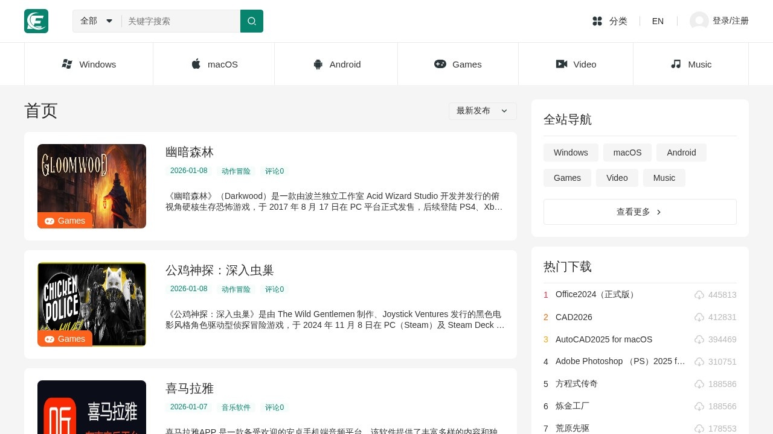Switch to the macOS category tab
Image resolution: width=773 pixels, height=434 pixels.
click(214, 64)
